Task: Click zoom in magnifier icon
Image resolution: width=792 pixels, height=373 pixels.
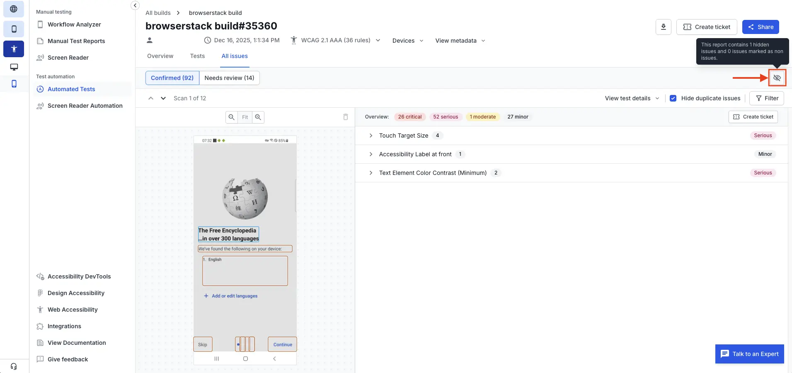Action: click(x=258, y=117)
